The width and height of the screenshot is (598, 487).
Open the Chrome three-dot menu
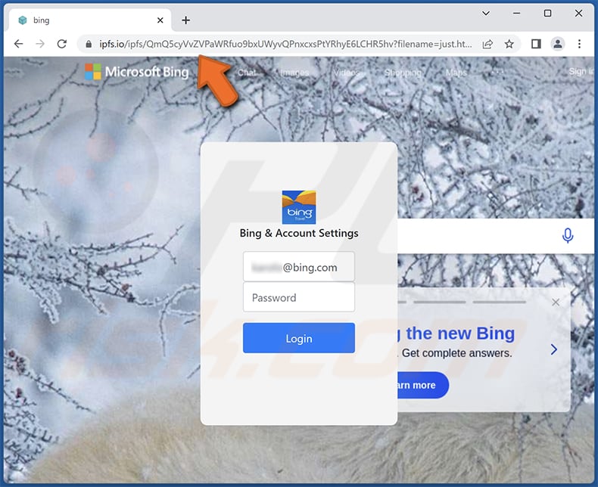click(x=579, y=44)
